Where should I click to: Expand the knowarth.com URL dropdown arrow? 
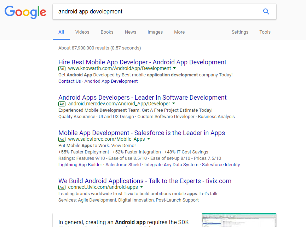click(x=174, y=68)
